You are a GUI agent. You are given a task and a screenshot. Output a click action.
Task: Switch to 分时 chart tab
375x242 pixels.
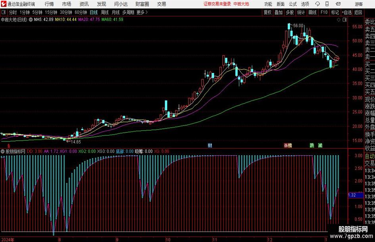tap(13, 12)
